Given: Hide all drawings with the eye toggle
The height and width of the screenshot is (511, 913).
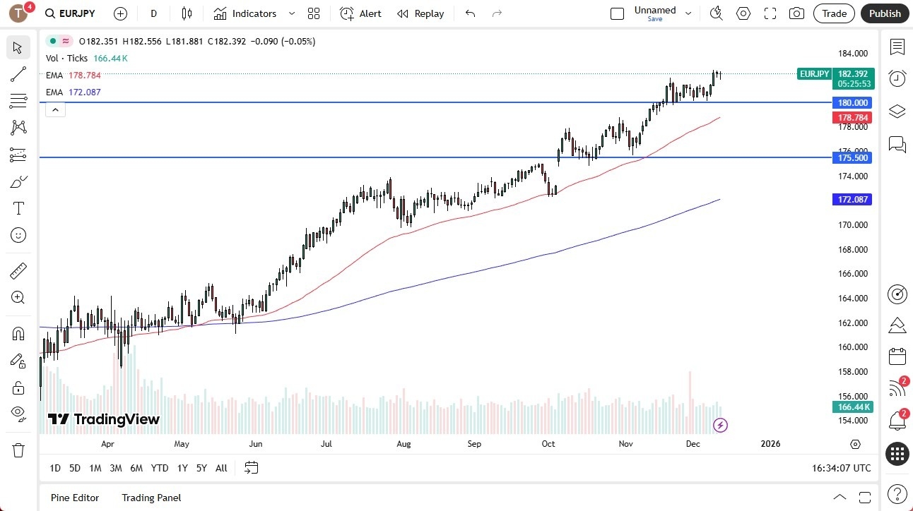Looking at the screenshot, I should pos(18,414).
